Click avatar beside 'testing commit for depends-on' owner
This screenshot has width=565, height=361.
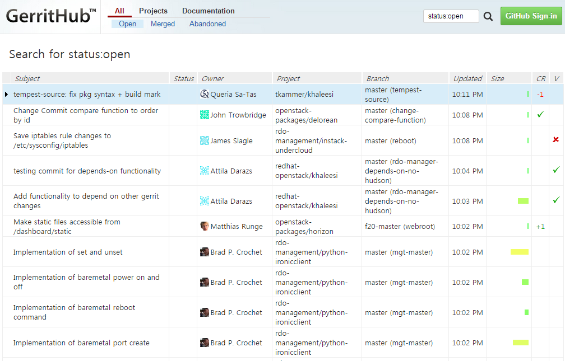coord(204,171)
